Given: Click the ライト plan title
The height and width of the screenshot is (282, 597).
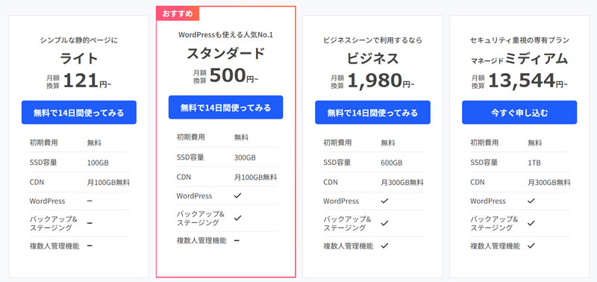Looking at the screenshot, I should pos(79,58).
